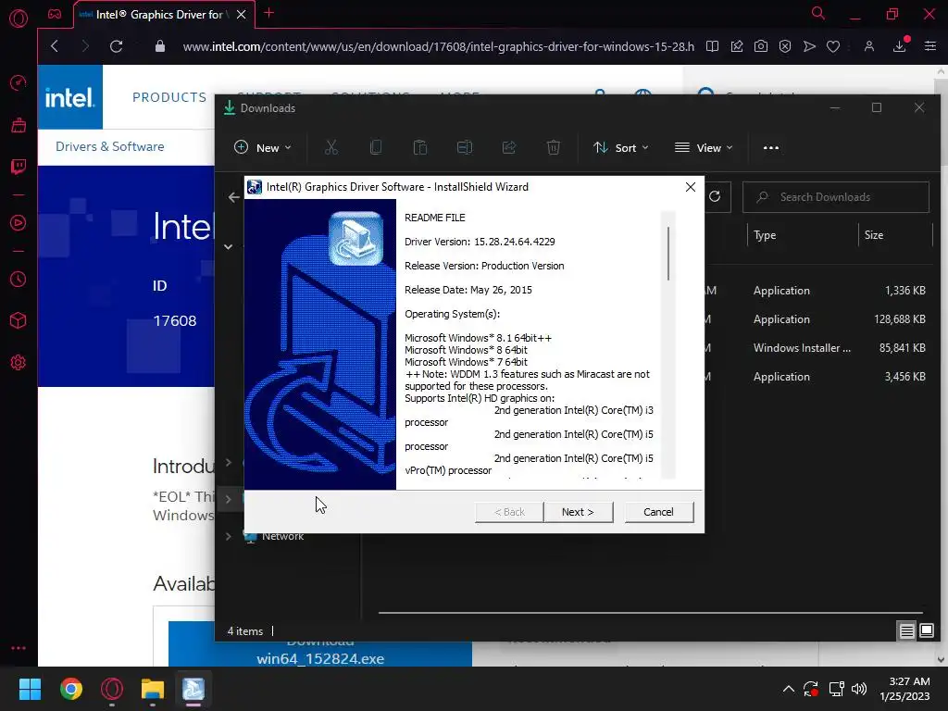This screenshot has height=711, width=948.
Task: Open Chrome from taskbar
Action: [x=70, y=689]
